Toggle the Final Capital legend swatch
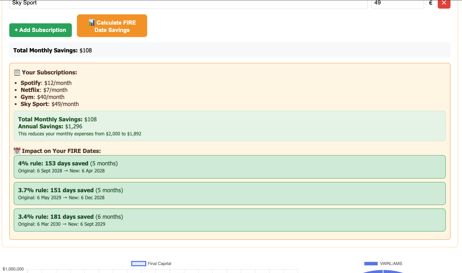Screen dimensions: 462x273 coord(139,263)
